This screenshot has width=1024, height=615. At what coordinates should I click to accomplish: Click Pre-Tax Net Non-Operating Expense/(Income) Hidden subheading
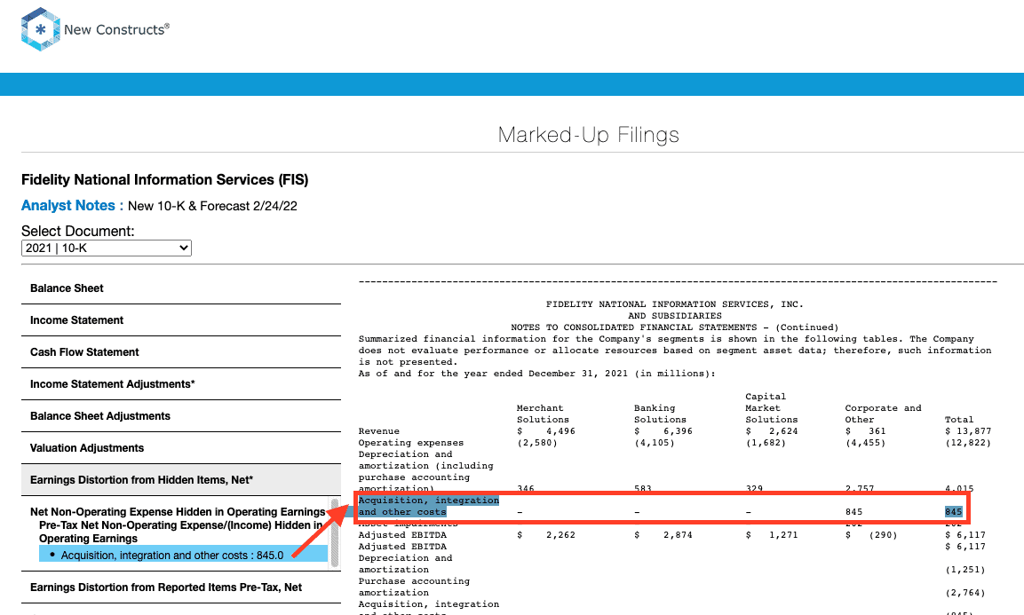(x=181, y=532)
